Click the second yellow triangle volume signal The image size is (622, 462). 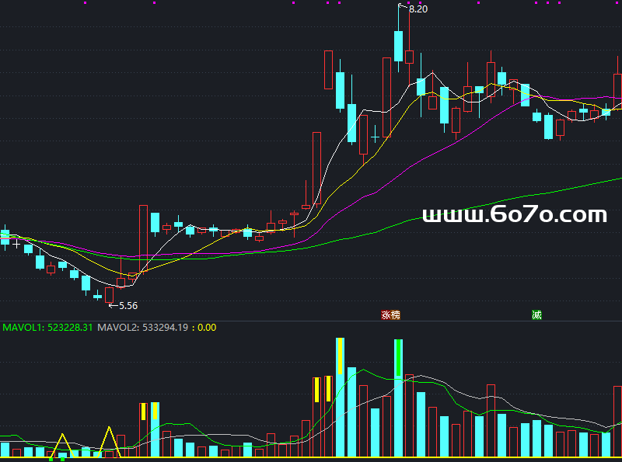click(x=110, y=439)
